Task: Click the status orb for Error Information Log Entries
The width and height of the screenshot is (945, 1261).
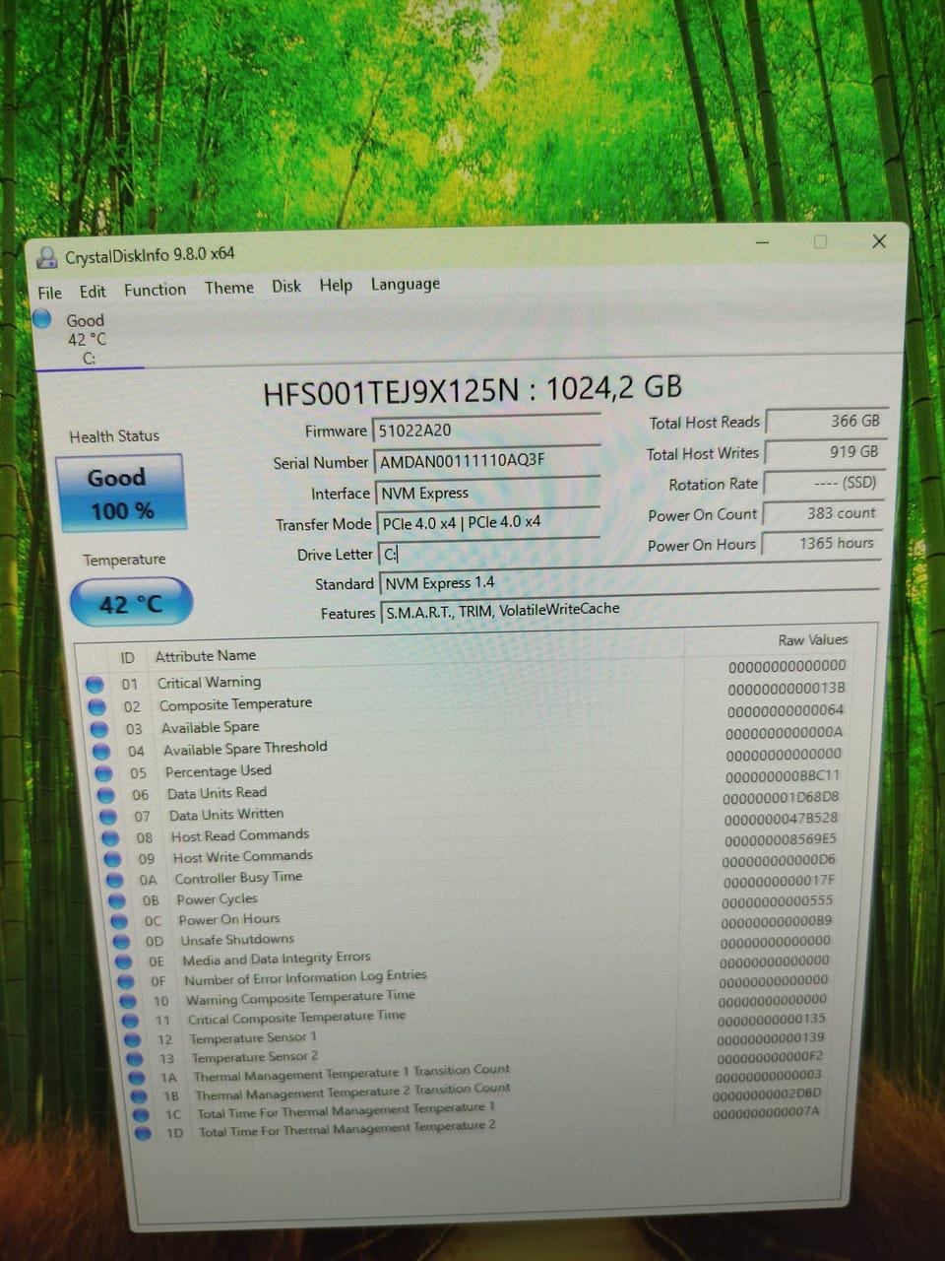Action: 125,981
